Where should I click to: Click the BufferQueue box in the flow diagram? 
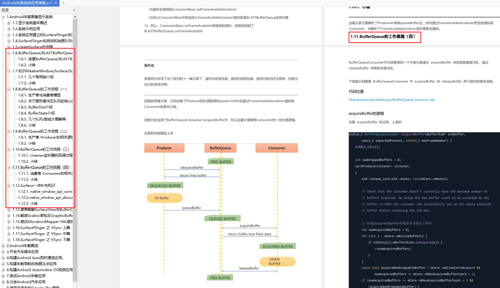click(x=220, y=148)
